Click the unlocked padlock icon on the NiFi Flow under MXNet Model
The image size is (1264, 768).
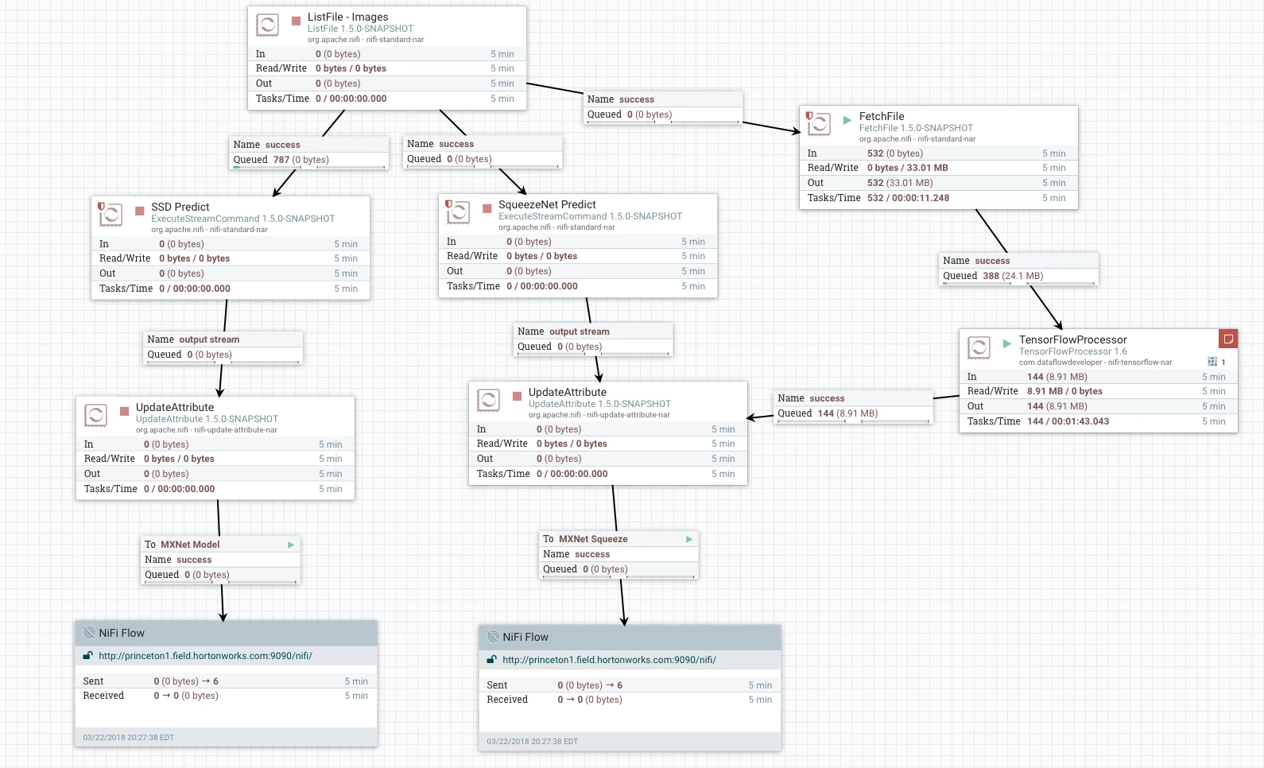click(88, 656)
